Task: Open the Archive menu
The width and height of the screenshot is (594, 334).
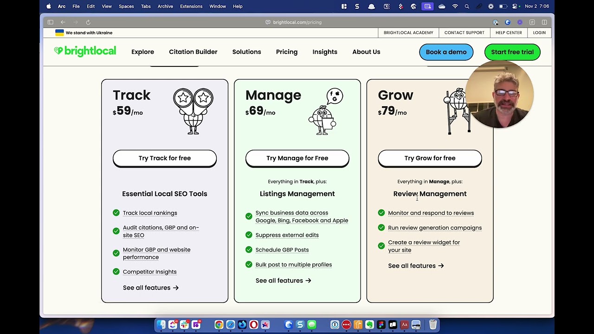Action: pos(165,6)
